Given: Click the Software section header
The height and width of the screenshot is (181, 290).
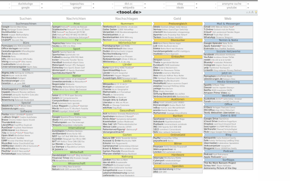Looking at the screenshot, I should point(26,111).
